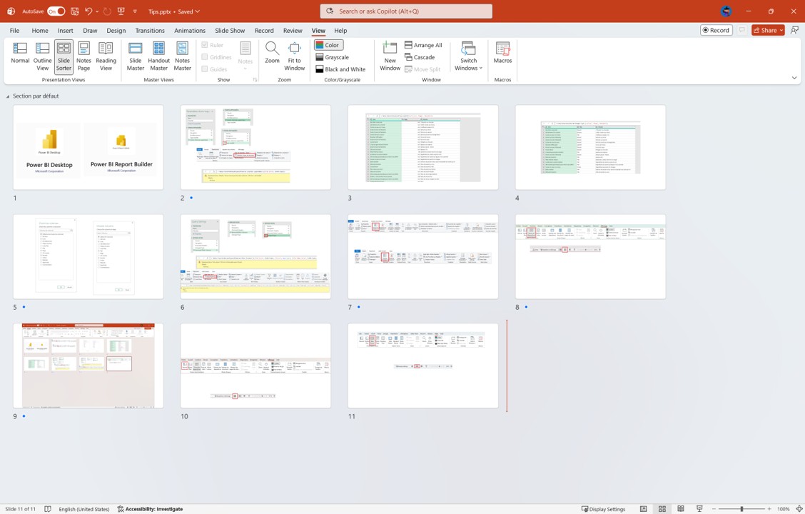Open the Handout Master view
Viewport: 805px width, 514px height.
point(158,56)
